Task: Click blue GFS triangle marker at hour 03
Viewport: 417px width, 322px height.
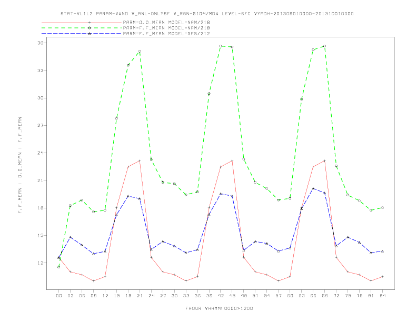Action: [70, 237]
